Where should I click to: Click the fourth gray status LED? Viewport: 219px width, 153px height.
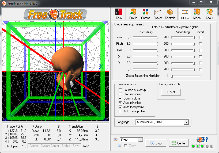207,146
